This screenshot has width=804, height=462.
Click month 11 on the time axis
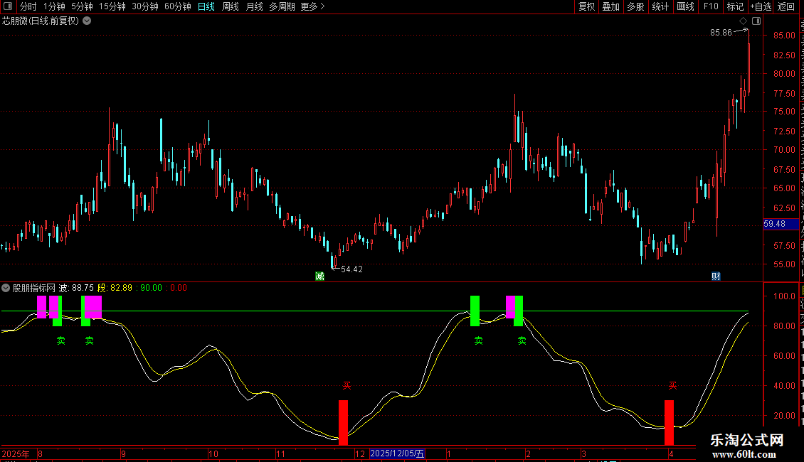point(280,453)
